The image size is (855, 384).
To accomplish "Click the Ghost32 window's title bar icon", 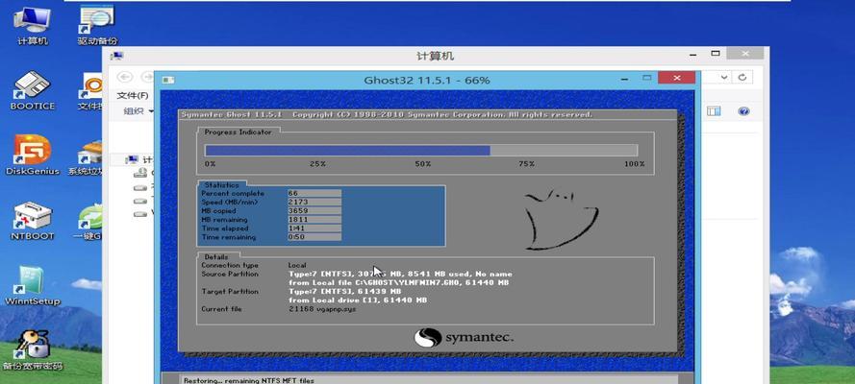I will pos(168,80).
